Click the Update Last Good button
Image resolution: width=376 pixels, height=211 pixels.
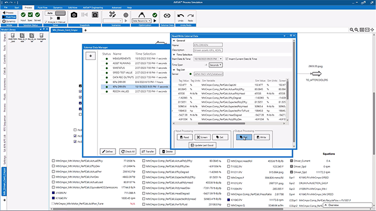[x=202, y=145]
